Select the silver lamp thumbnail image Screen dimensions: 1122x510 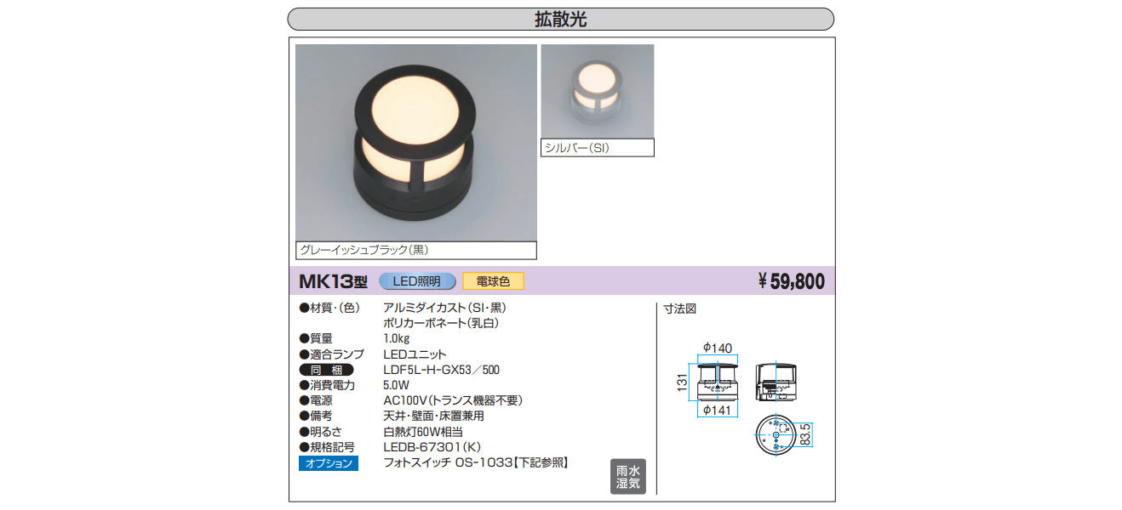tap(597, 92)
